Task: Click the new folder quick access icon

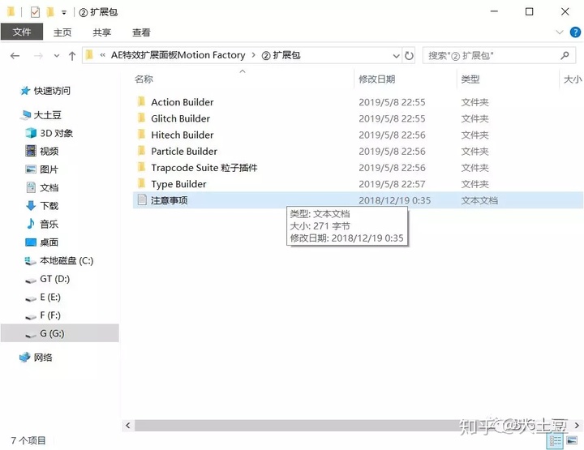Action: tap(50, 12)
